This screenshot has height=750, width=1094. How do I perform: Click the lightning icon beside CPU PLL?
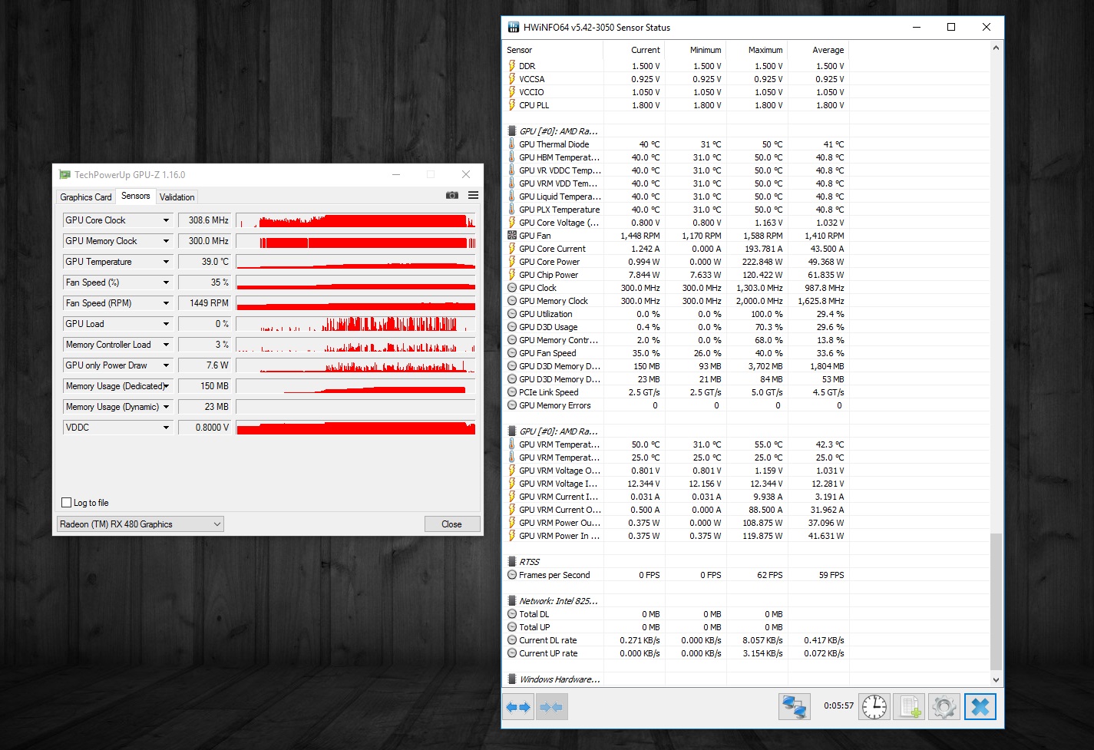(512, 105)
